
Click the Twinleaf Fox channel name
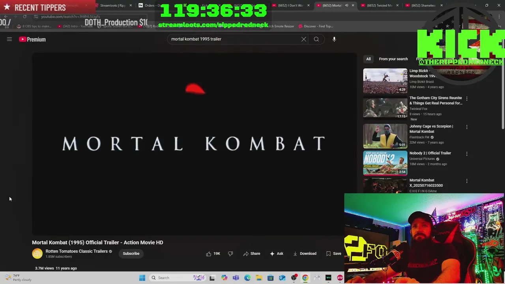[418, 109]
